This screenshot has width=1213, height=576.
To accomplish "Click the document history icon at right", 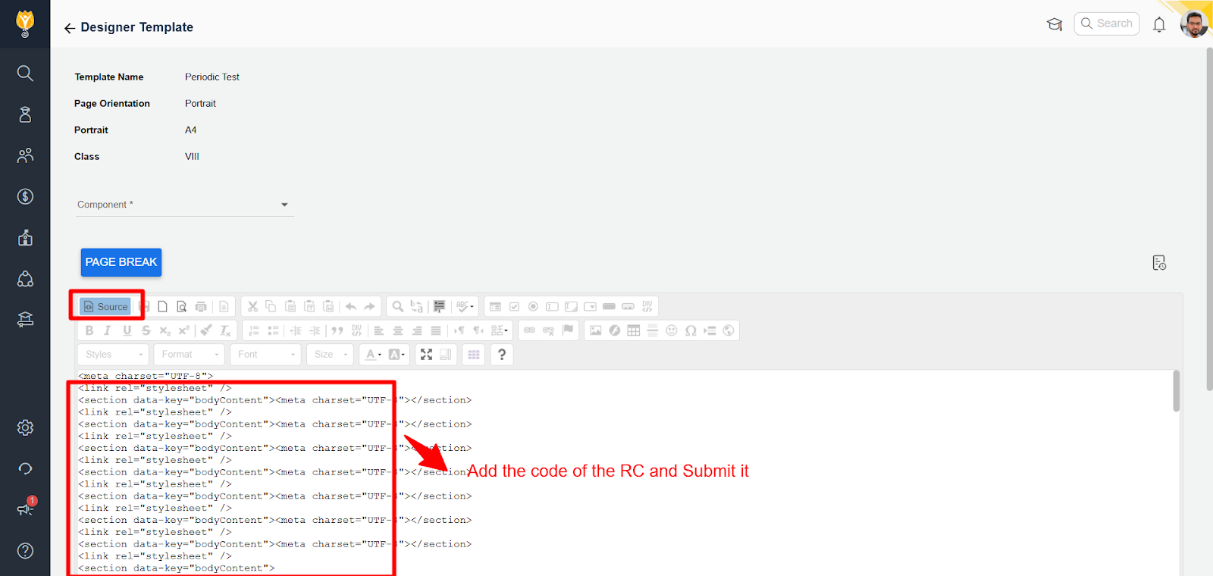I will pos(1158,263).
